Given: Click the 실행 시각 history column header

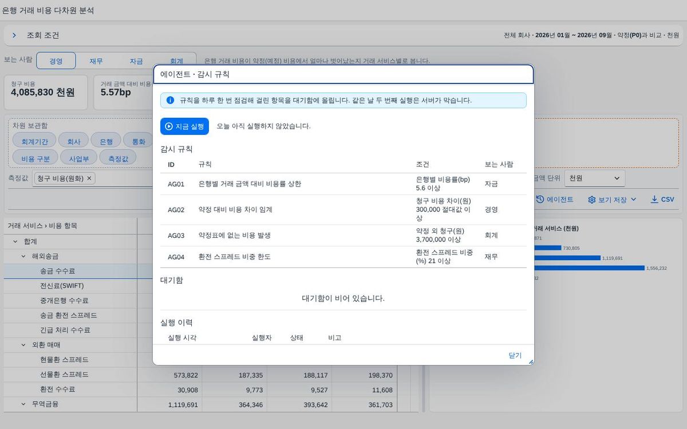Looking at the screenshot, I should (182, 338).
